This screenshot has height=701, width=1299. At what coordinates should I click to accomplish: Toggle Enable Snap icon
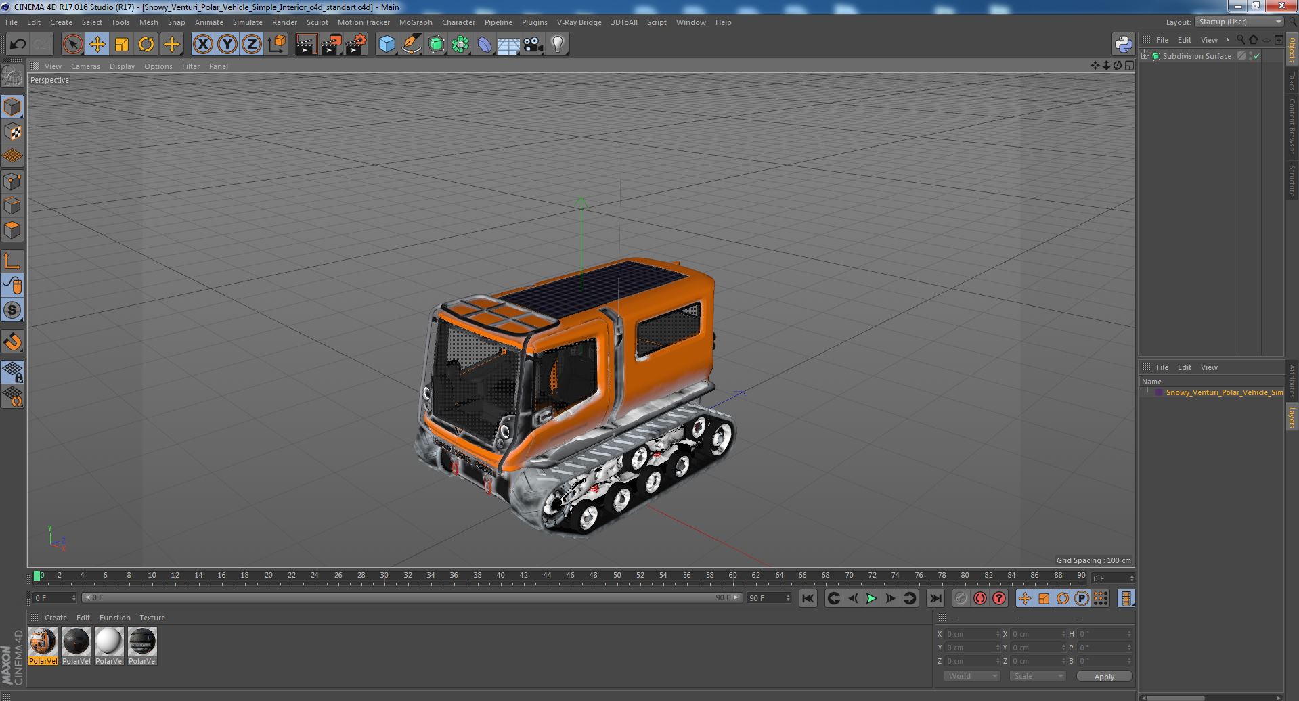pos(12,310)
